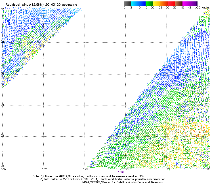
Task: Click the legend label "40"
Action: (x=182, y=8)
